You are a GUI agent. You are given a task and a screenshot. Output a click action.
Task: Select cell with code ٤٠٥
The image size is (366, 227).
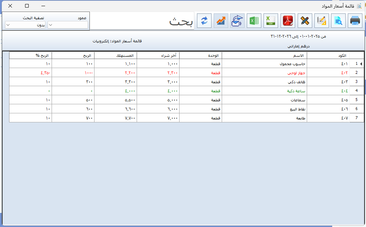[x=328, y=100]
